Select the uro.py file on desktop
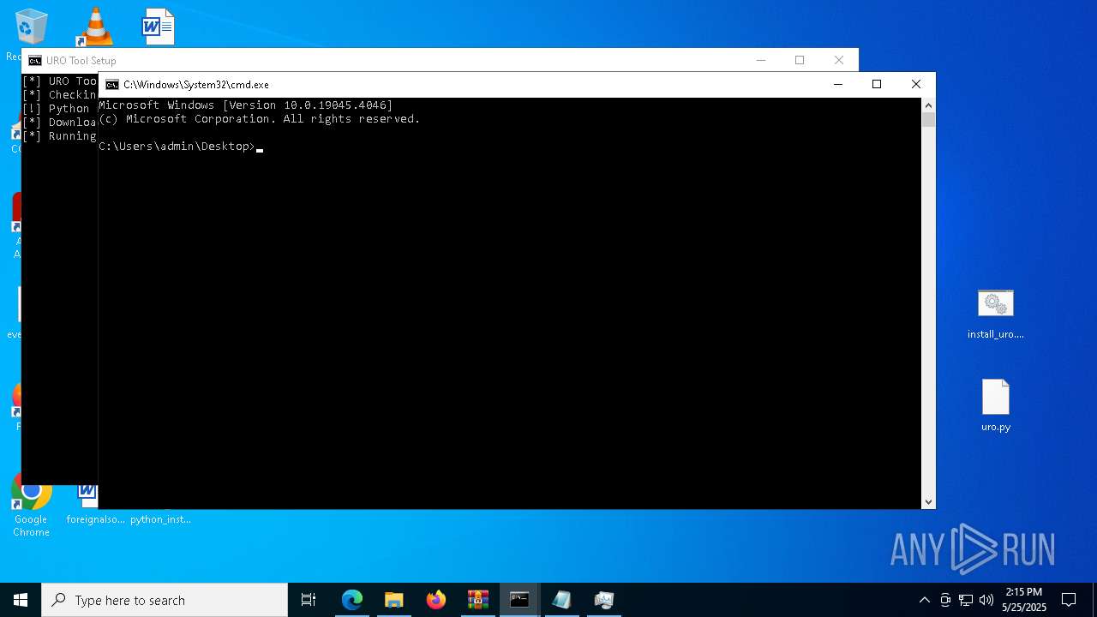Image resolution: width=1097 pixels, height=617 pixels. click(995, 406)
